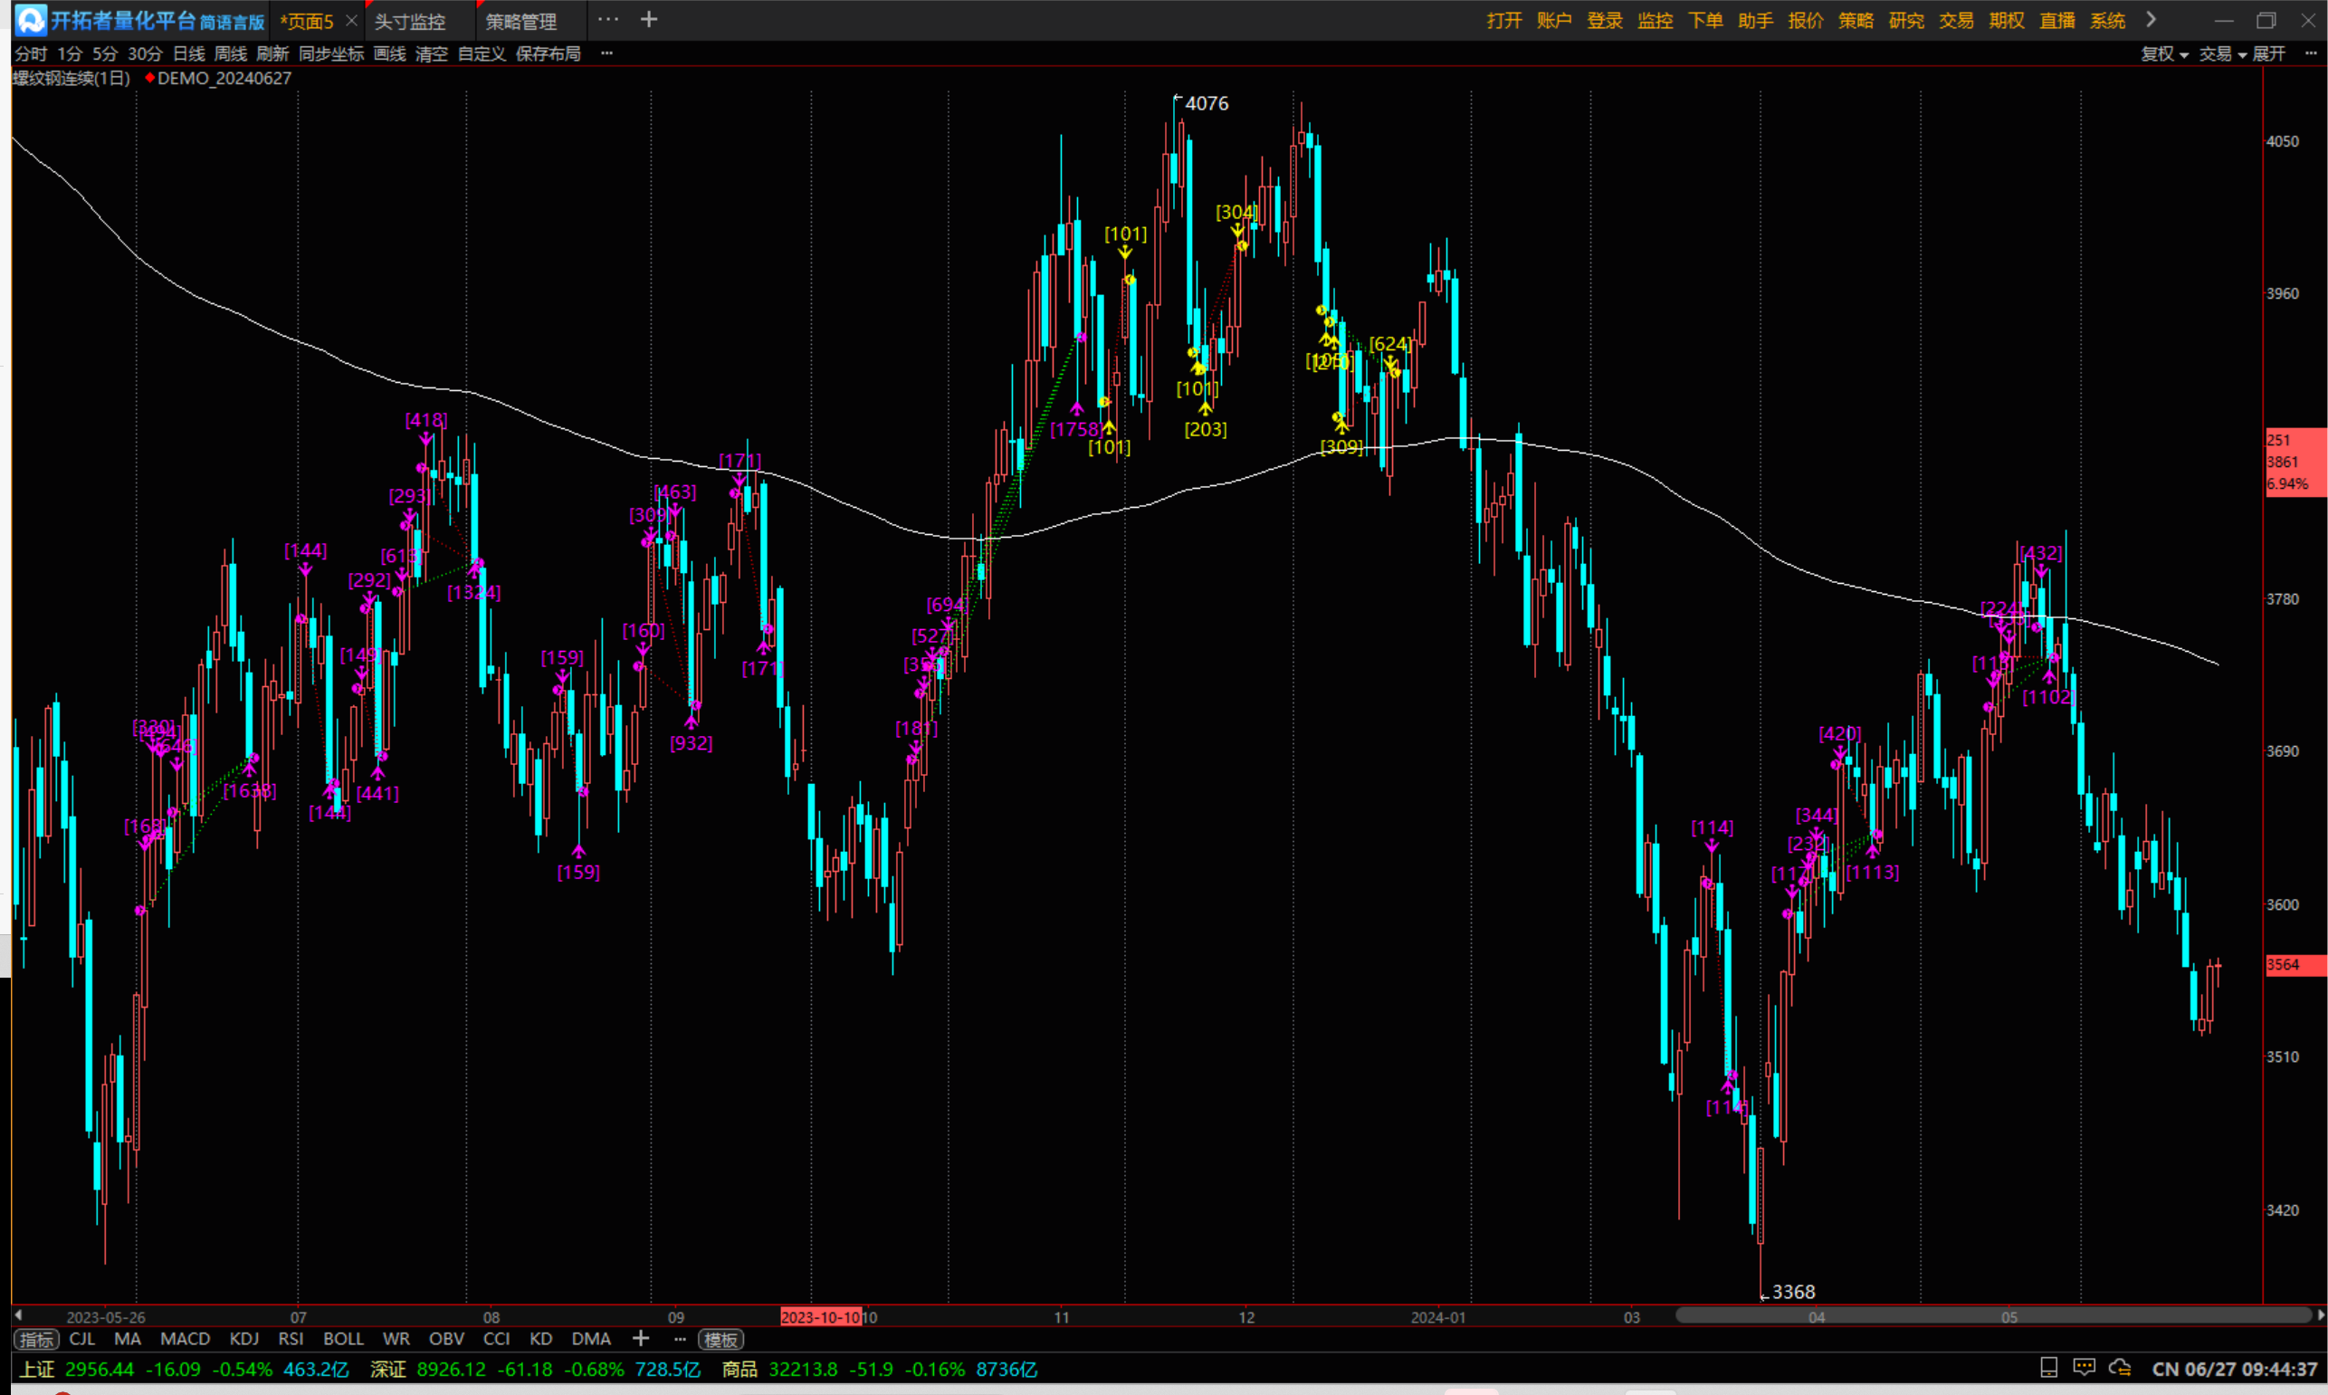Activate the 画线 drawing tool
Image resolution: width=2328 pixels, height=1395 pixels.
coord(389,53)
